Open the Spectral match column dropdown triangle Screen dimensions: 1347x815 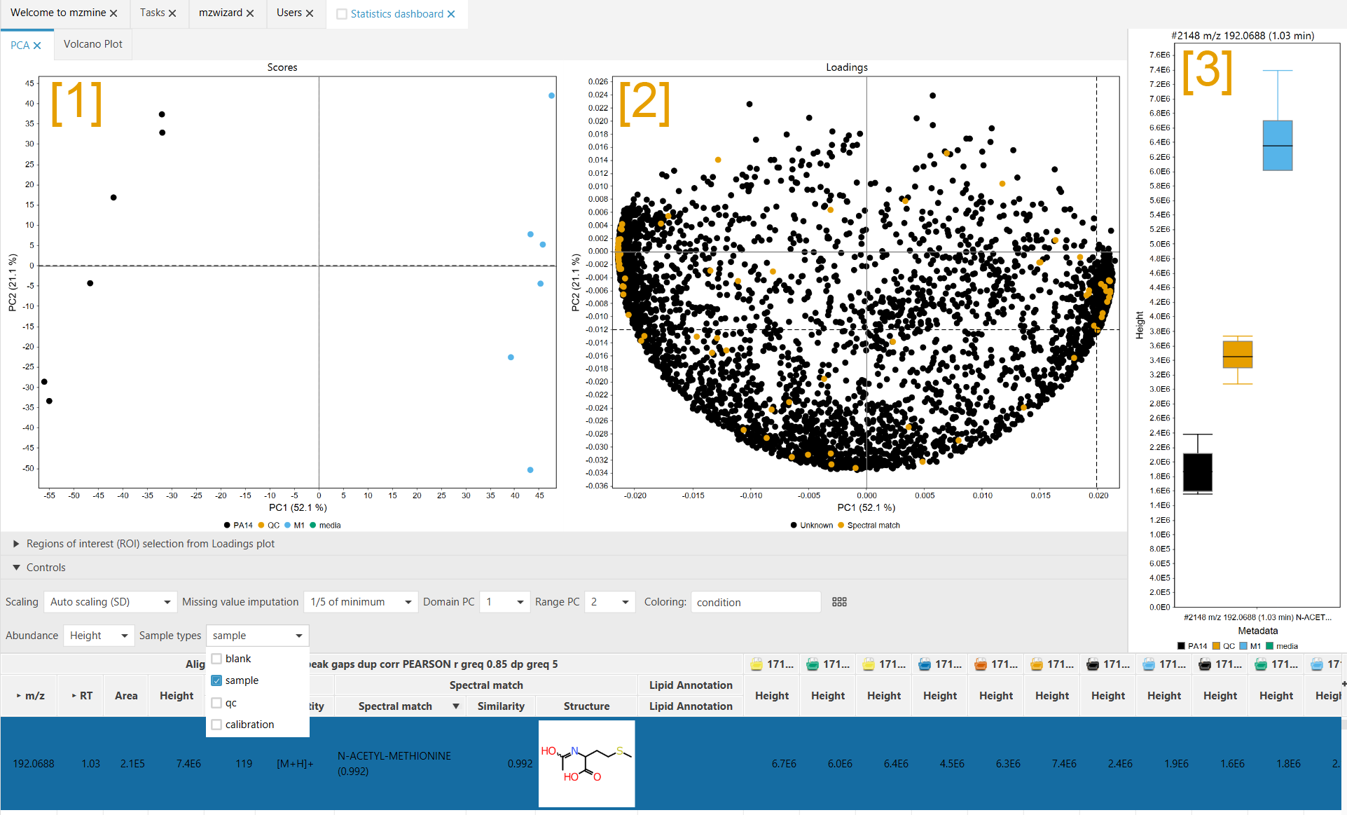pos(456,706)
